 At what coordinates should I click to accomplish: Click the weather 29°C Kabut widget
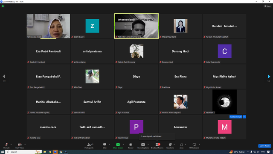(237, 152)
